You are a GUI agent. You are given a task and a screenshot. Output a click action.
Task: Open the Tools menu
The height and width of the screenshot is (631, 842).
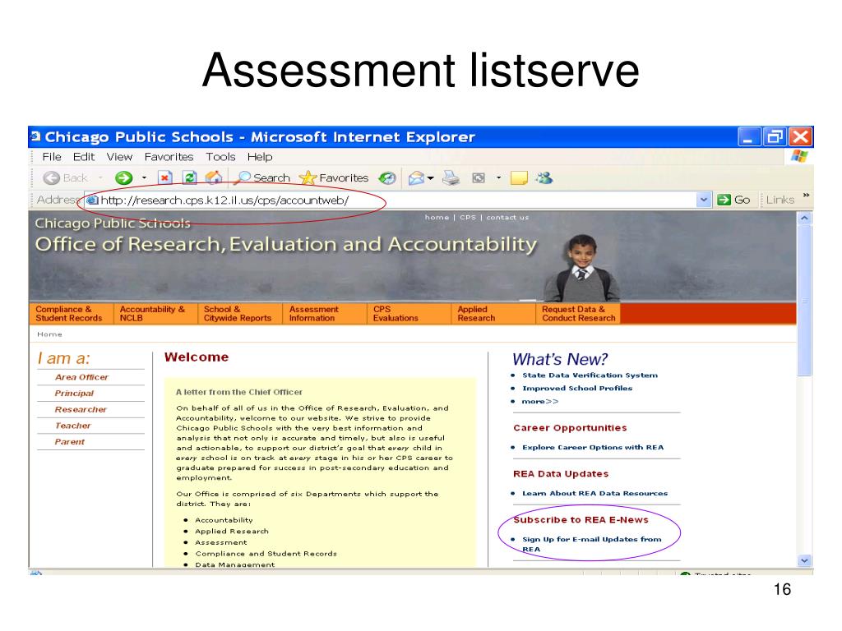coord(220,157)
